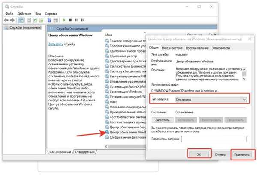Click gear icon beside Тополог канального row
This screenshot has width=257, height=175.
pos(107,46)
